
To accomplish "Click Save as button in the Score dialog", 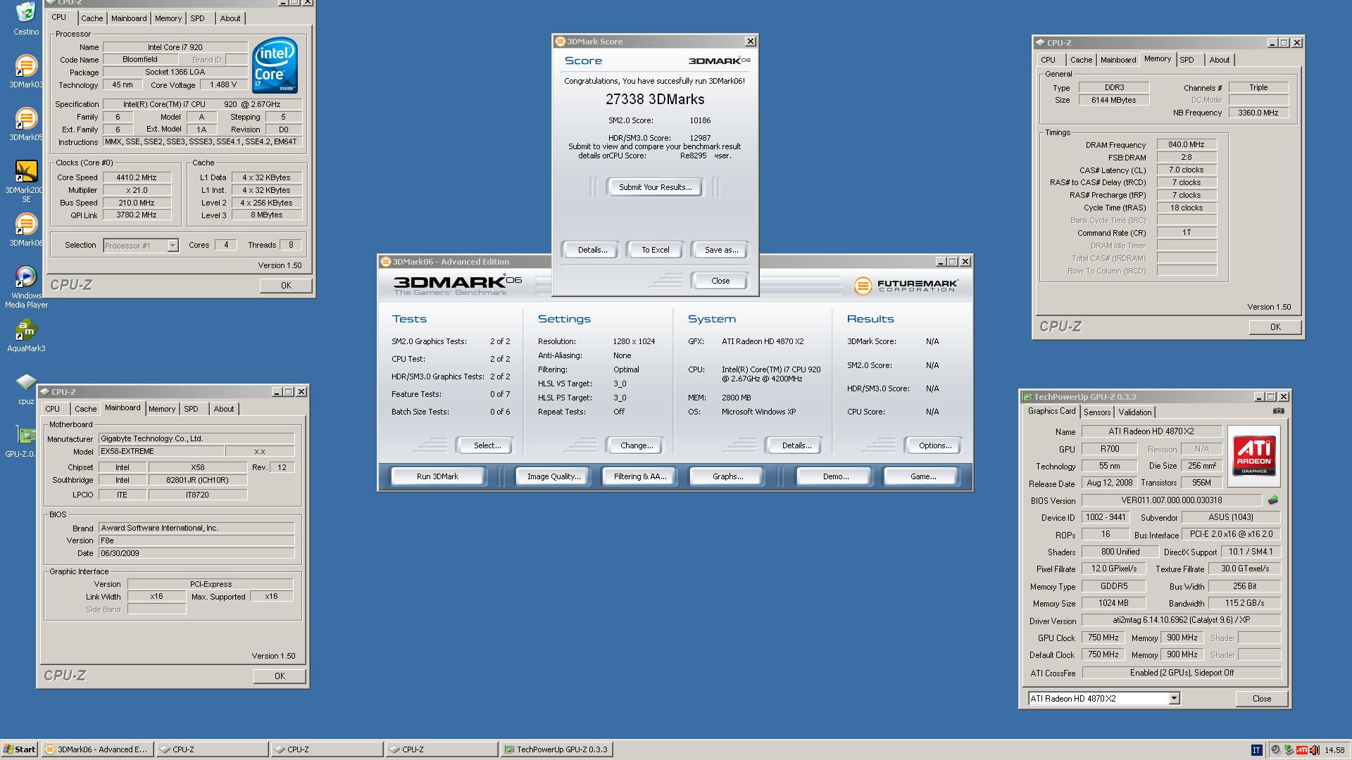I will [721, 250].
